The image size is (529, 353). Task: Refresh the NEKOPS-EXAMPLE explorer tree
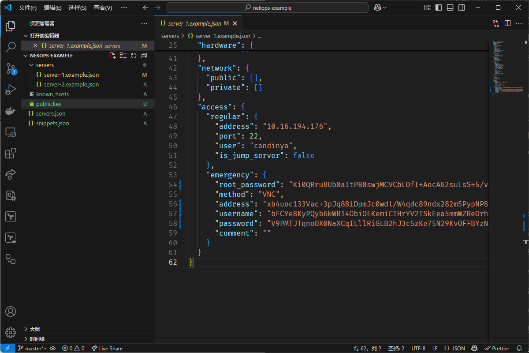coord(134,56)
